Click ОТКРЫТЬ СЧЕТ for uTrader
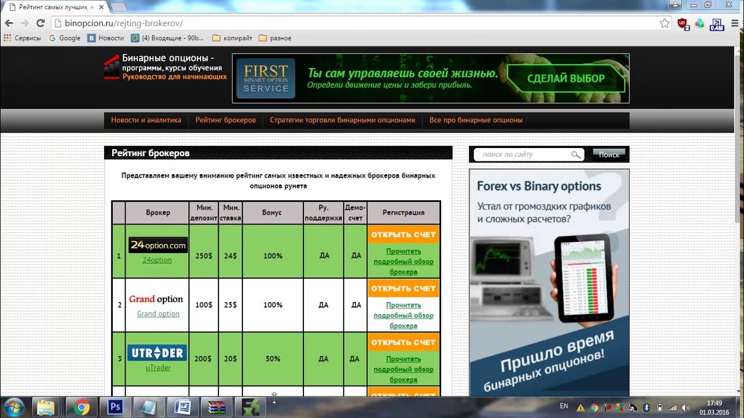 pyautogui.click(x=403, y=343)
